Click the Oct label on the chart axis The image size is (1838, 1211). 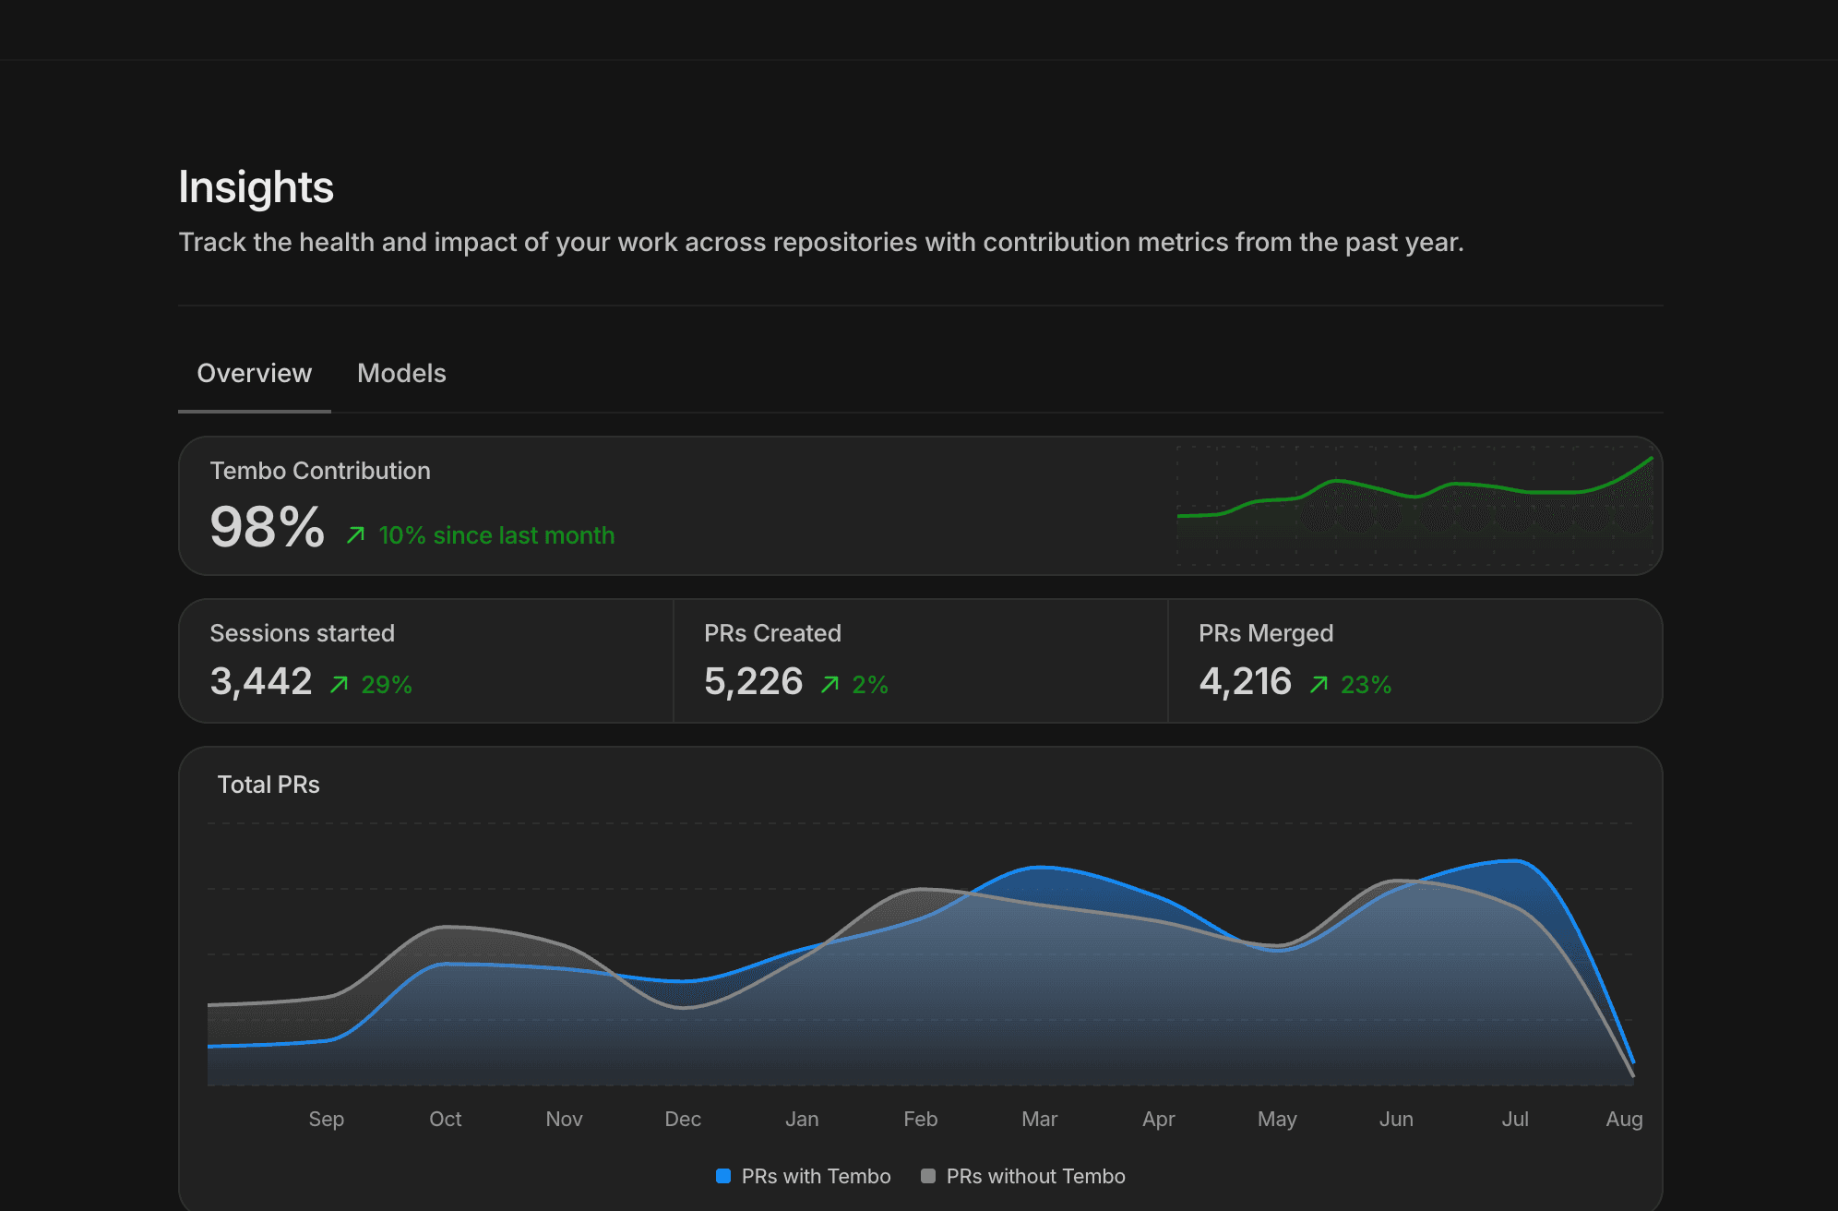pyautogui.click(x=446, y=1119)
